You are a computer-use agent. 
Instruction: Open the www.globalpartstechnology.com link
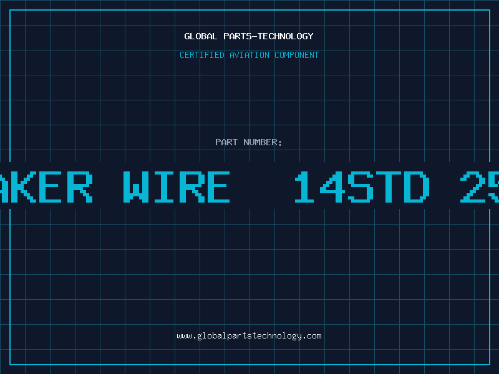pos(249,336)
